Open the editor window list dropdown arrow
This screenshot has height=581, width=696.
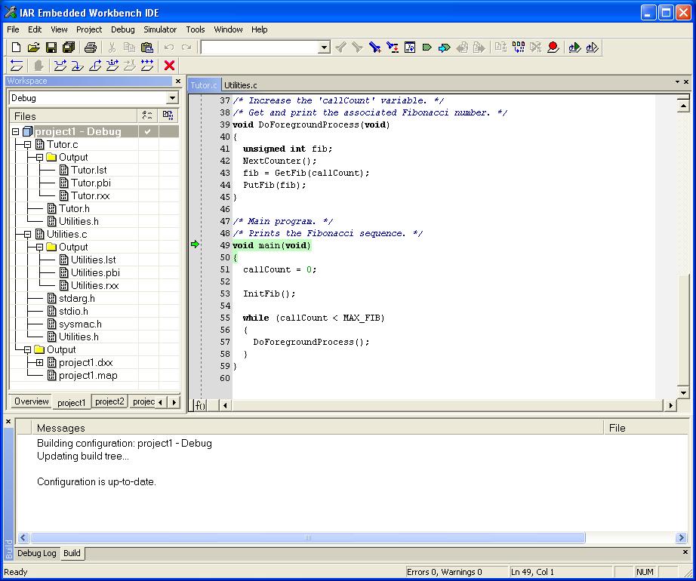(677, 82)
